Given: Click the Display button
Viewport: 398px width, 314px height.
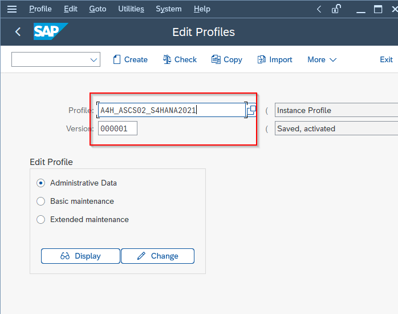Looking at the screenshot, I should tap(80, 256).
